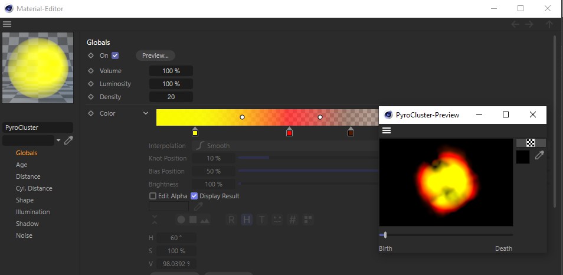Enable the Edit Alpha checkbox
Viewport: 563px width, 275px height.
153,196
